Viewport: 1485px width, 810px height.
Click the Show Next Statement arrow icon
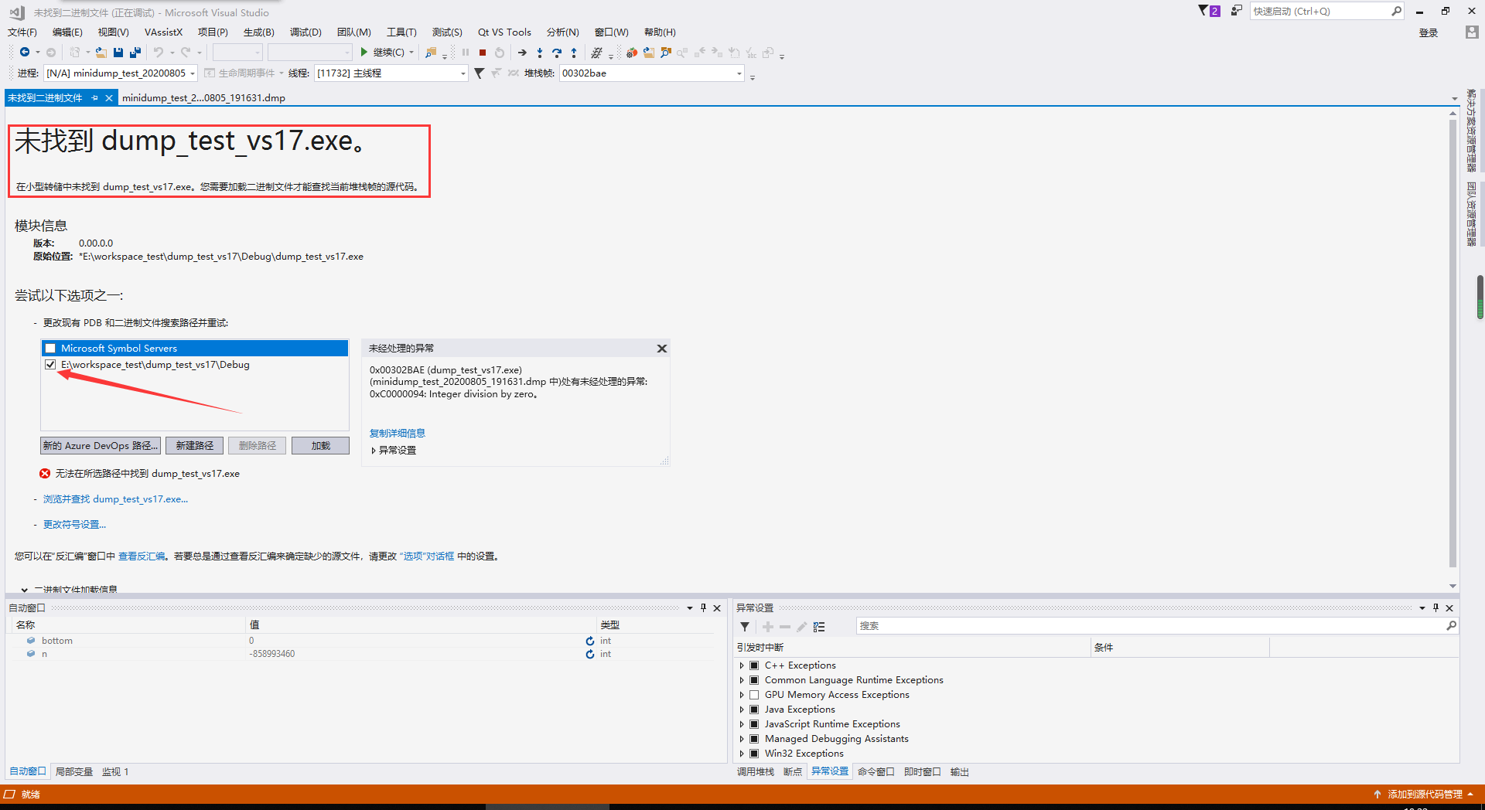click(x=522, y=53)
